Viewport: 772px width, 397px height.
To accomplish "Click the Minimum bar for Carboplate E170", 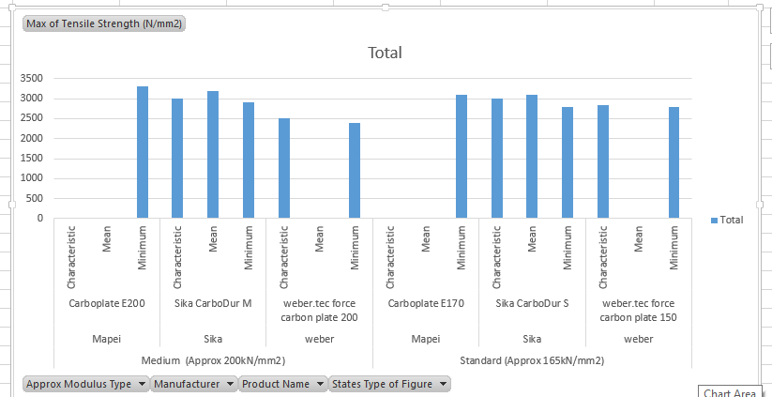I will pyautogui.click(x=462, y=156).
